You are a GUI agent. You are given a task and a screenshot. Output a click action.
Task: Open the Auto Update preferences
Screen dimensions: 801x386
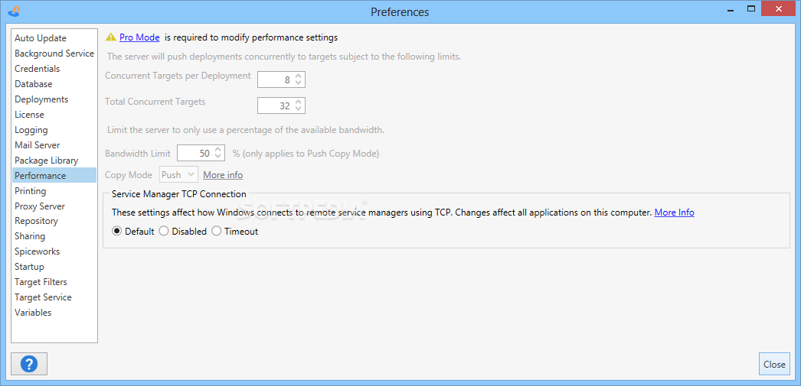(54, 38)
